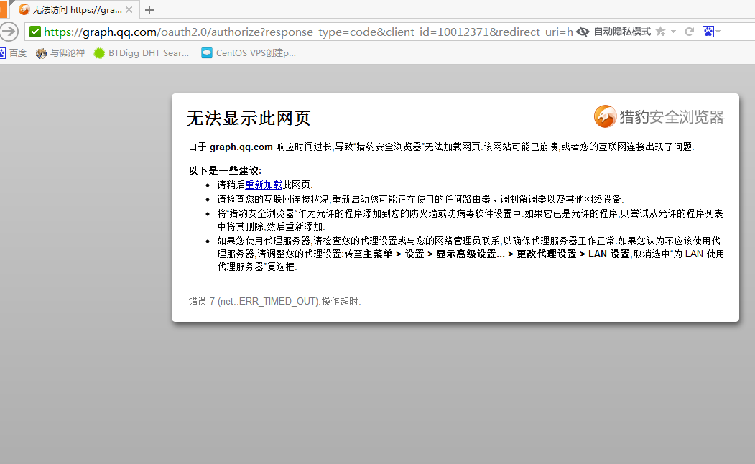Open the 与佛论禅 bookmark
The image size is (755, 464).
tap(60, 53)
